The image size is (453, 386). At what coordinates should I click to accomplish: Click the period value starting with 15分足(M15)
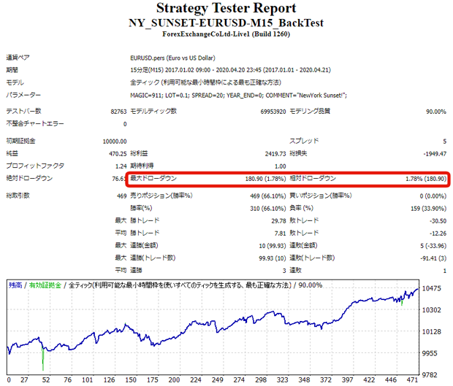[230, 70]
